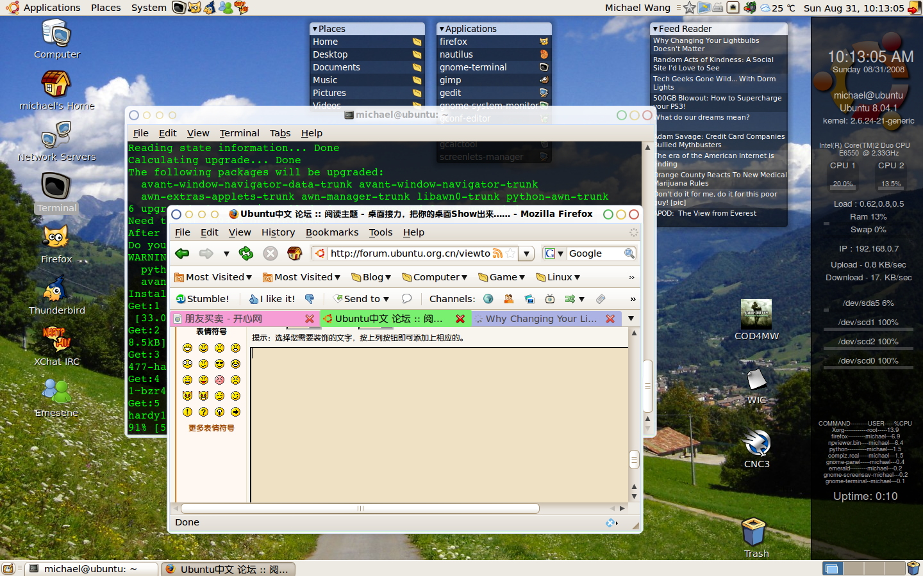Screen dimensions: 923x576
Task: Reload the page in Firefox
Action: click(x=246, y=253)
